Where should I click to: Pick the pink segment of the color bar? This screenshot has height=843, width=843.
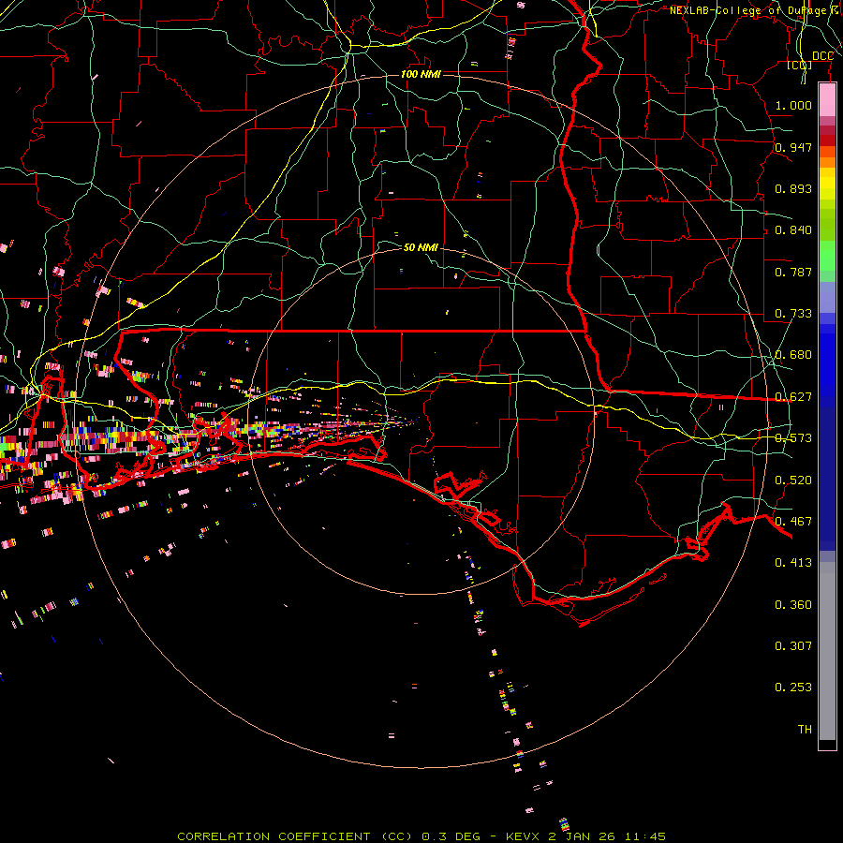pos(827,100)
